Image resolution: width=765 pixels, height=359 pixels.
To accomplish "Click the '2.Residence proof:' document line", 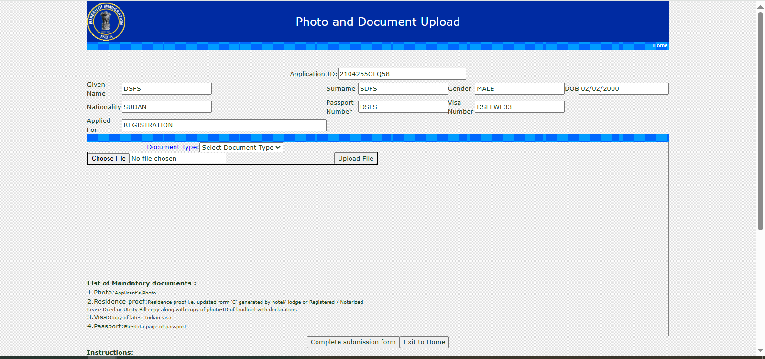I will (x=225, y=305).
